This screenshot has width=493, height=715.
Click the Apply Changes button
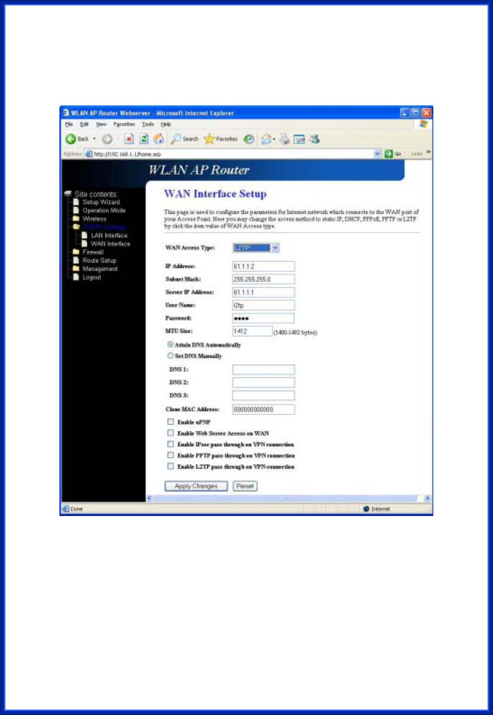coord(196,486)
